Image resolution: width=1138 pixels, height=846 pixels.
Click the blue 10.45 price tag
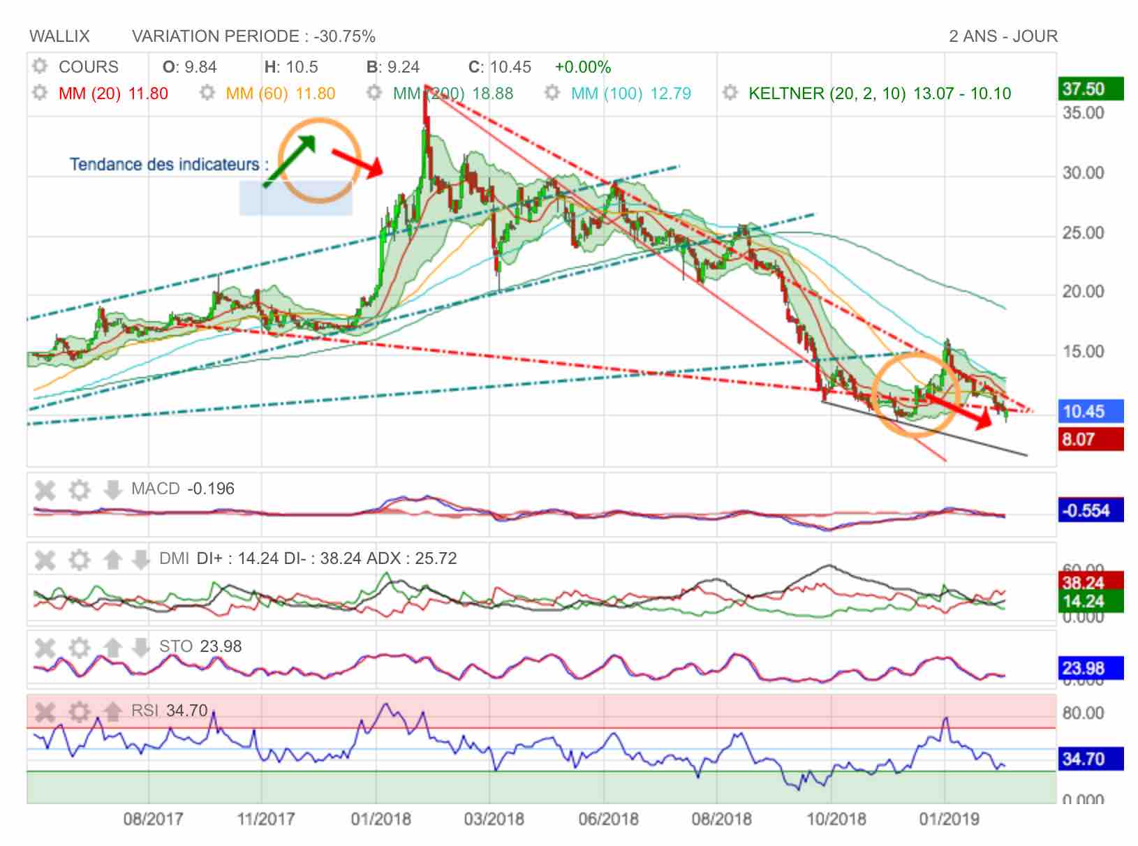pos(1091,412)
